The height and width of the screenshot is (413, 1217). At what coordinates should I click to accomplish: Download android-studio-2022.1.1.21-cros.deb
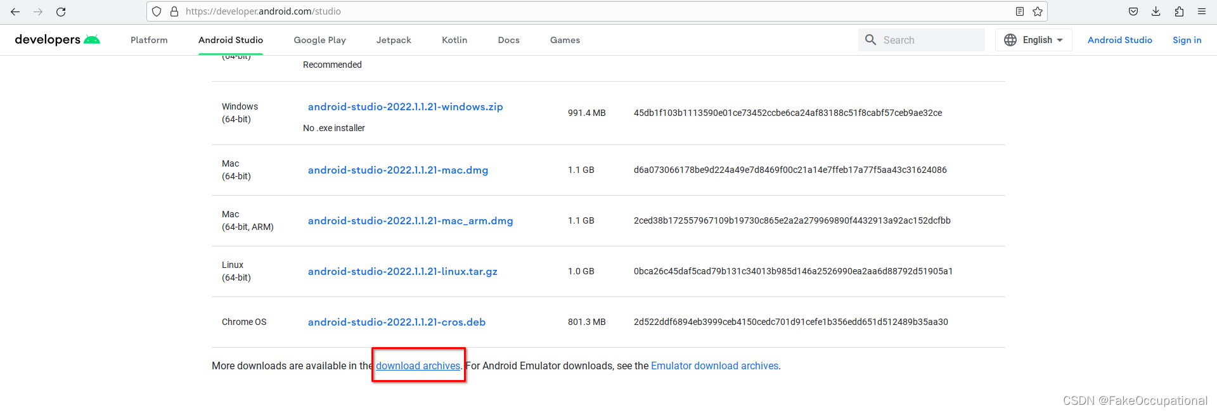tap(397, 322)
